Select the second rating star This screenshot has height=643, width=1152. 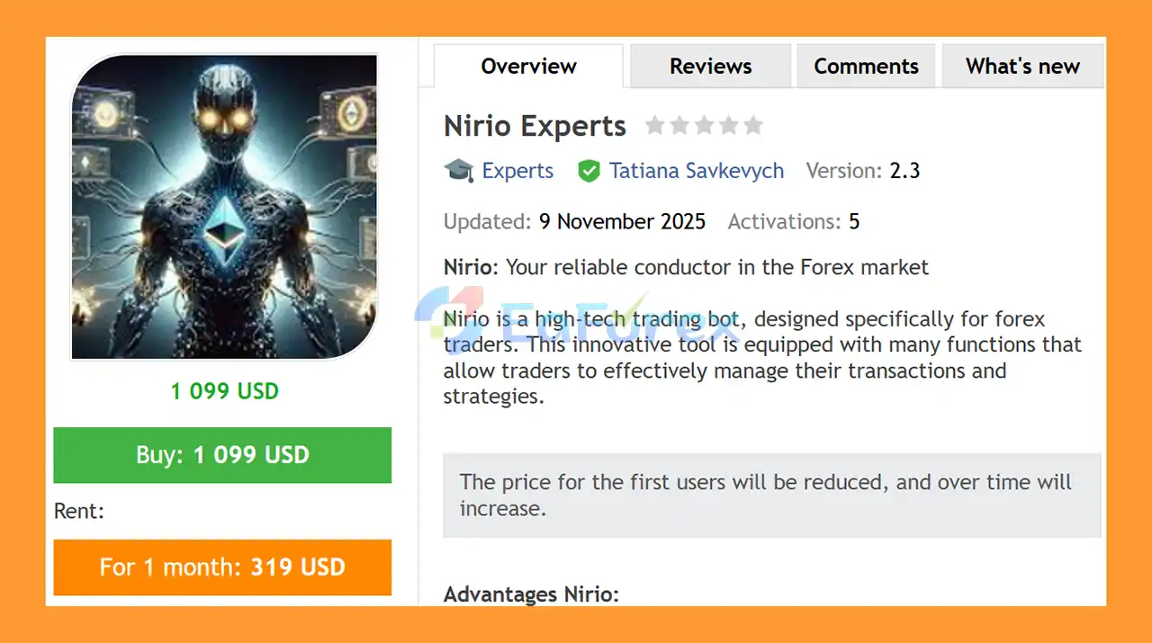pos(679,126)
